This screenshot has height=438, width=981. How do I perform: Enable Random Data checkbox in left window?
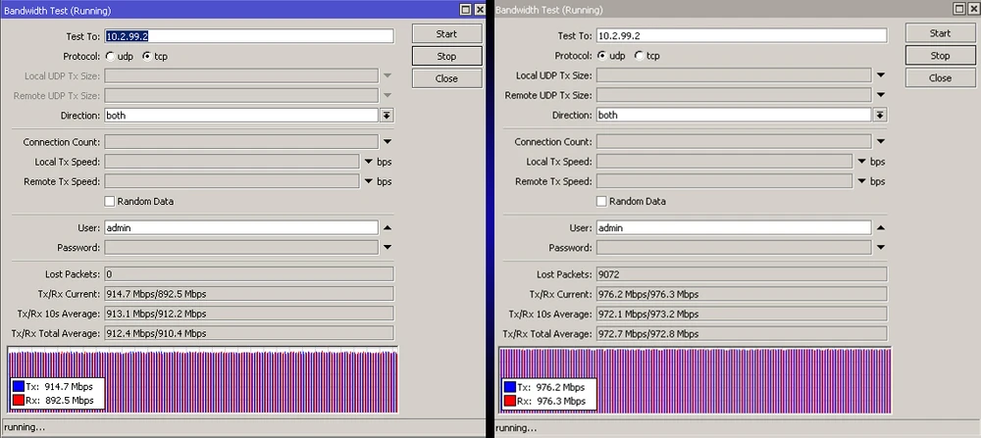tap(110, 201)
